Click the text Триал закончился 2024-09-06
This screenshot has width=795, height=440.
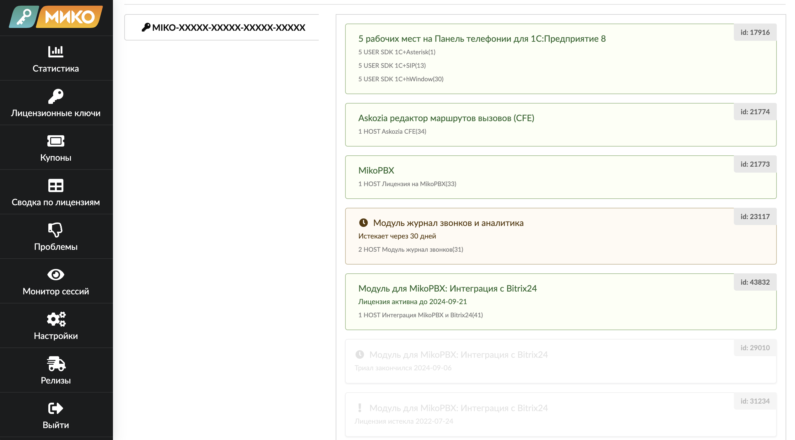pyautogui.click(x=403, y=368)
